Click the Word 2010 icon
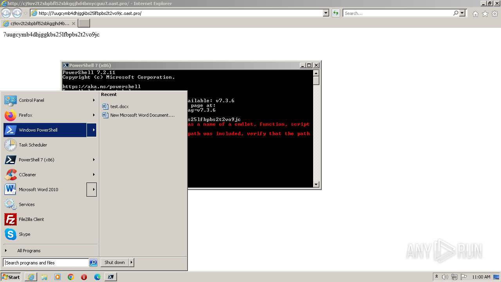This screenshot has height=282, width=501. [10, 190]
